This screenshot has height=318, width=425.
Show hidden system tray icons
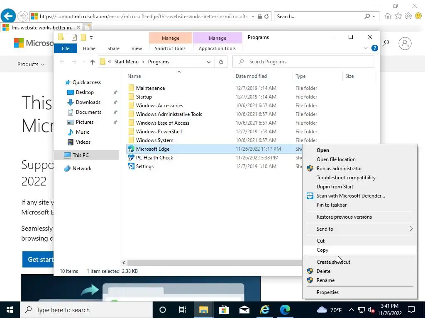[351, 310]
